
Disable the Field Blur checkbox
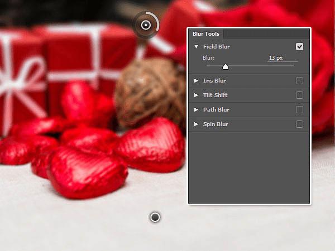click(299, 46)
